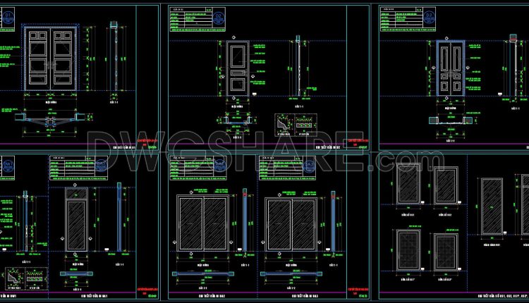Select the DW1 circular tag
529x303 pixels.
click(8, 166)
